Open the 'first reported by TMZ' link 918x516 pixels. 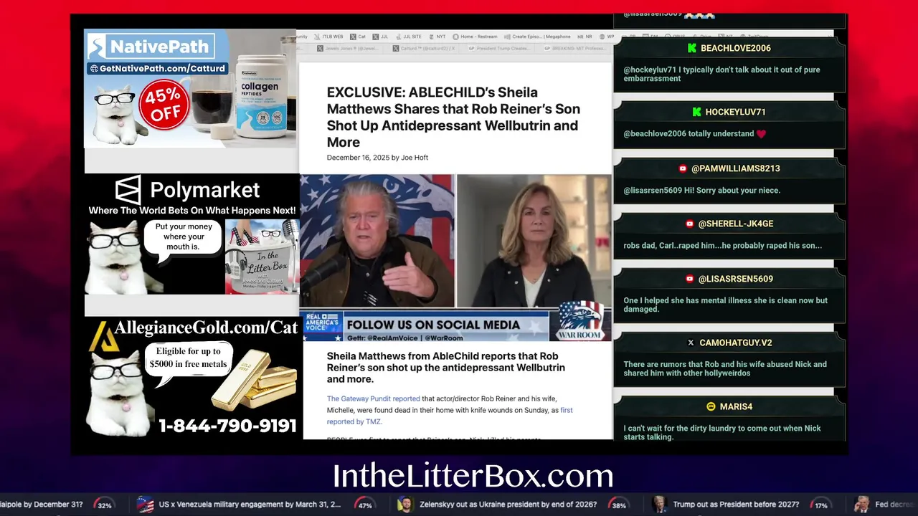(x=450, y=416)
